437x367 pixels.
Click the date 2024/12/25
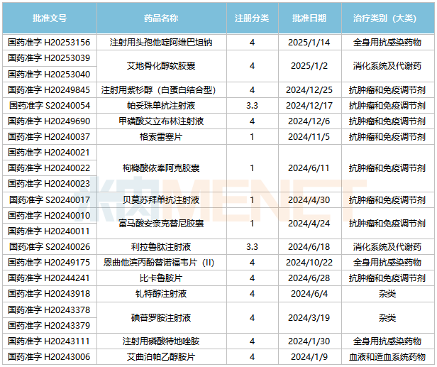point(309,89)
